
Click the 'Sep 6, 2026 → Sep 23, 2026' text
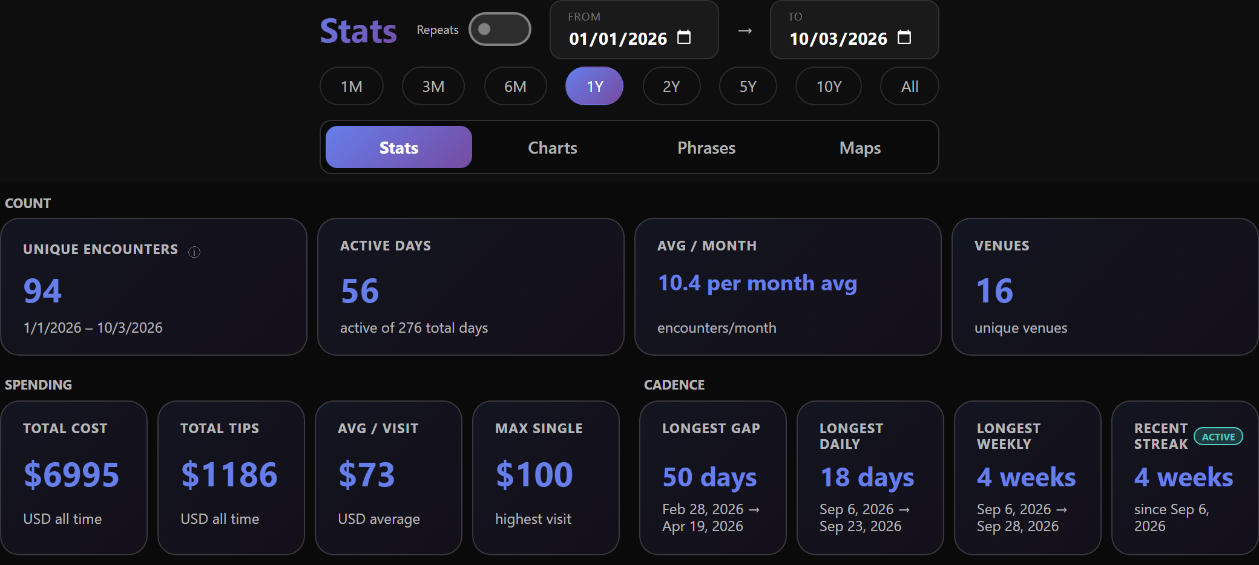(x=865, y=518)
